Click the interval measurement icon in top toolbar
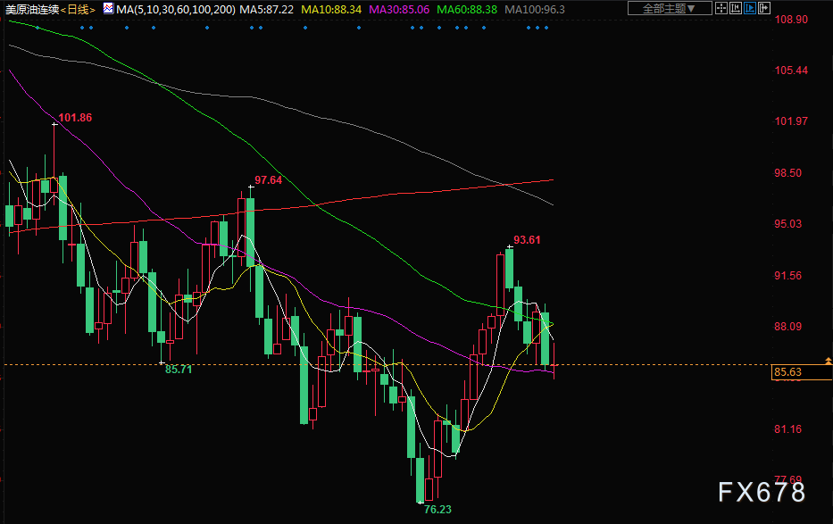Image resolution: width=833 pixels, height=524 pixels. (736, 9)
